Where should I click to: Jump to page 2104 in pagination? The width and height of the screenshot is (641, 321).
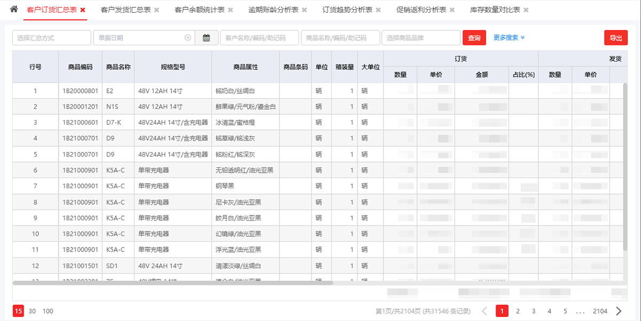[x=599, y=310]
